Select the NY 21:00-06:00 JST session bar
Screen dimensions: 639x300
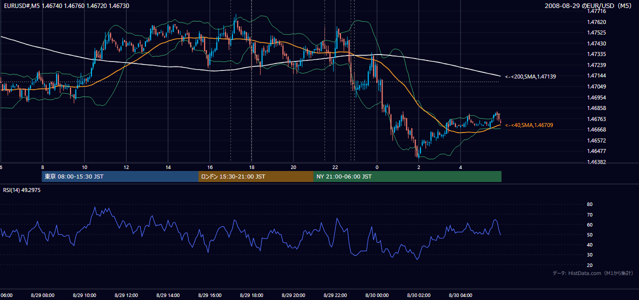click(x=407, y=176)
